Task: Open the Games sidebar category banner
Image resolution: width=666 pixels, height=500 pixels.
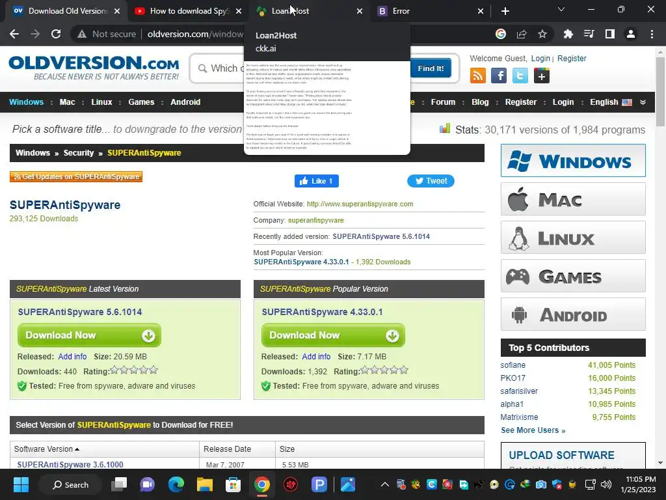Action: (x=573, y=276)
